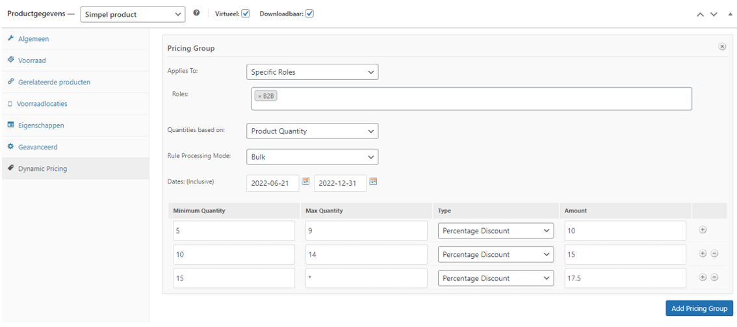Image resolution: width=737 pixels, height=327 pixels.
Task: Click the Dates: (Inclusive) label
Action: tap(191, 181)
